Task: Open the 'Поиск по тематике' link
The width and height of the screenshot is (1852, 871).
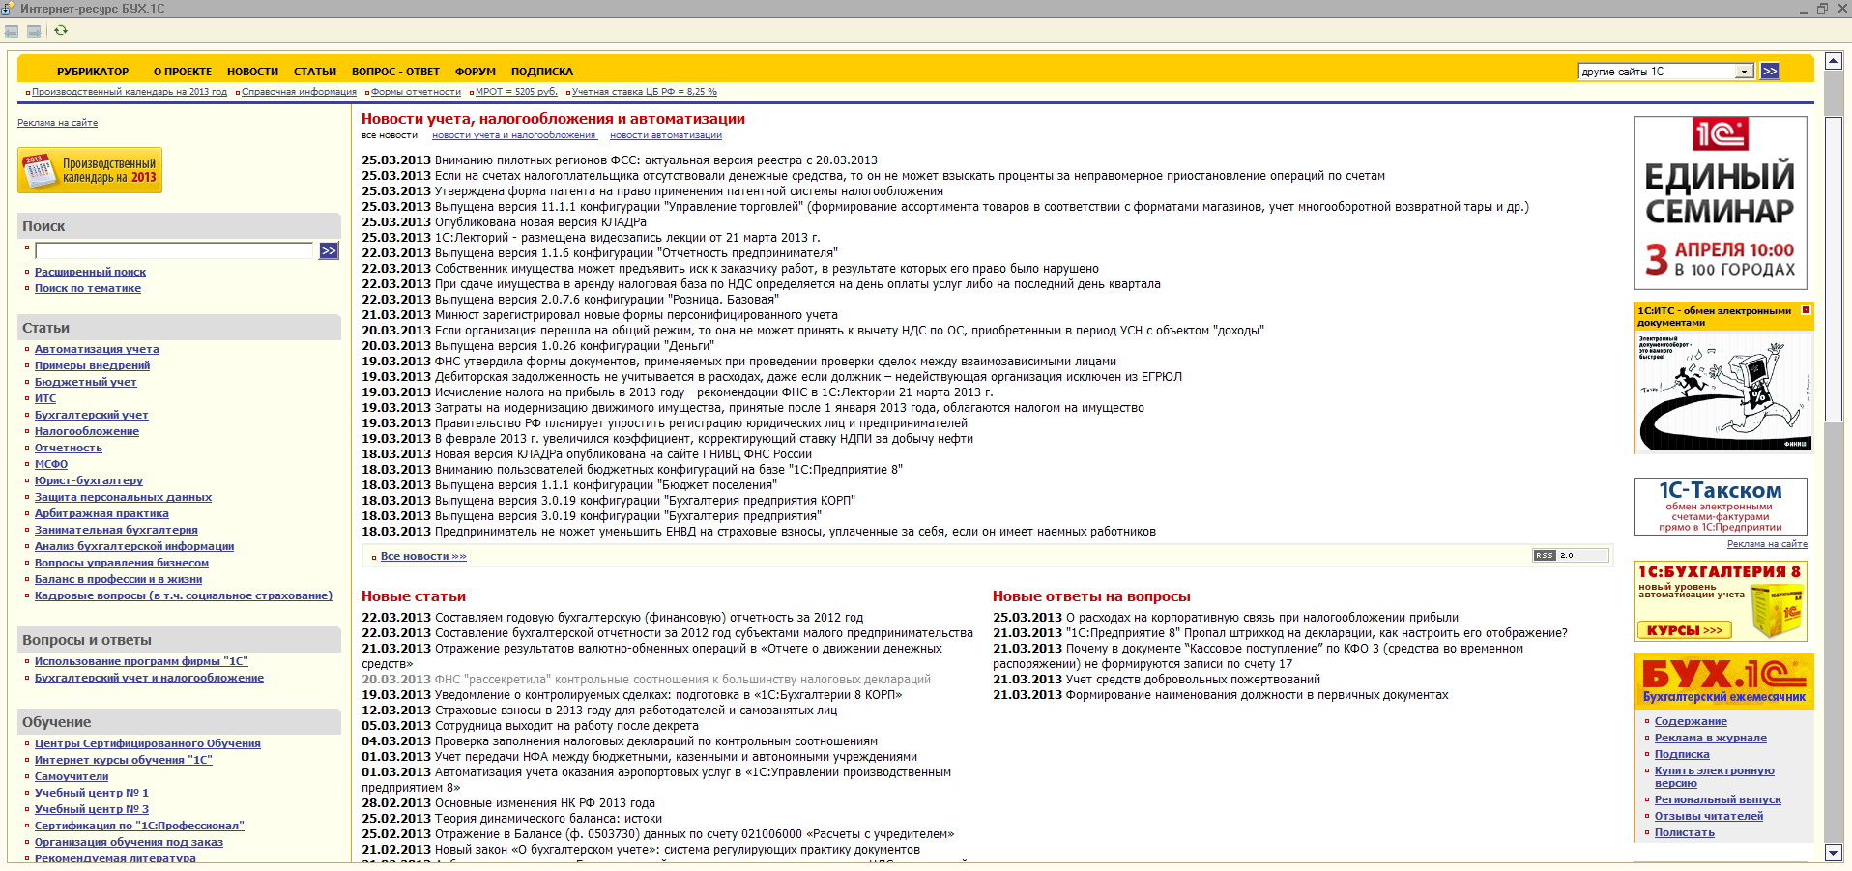Action: 88,288
